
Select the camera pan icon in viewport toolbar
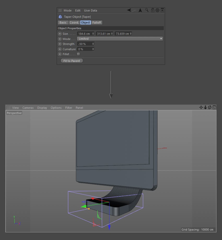click(201, 107)
